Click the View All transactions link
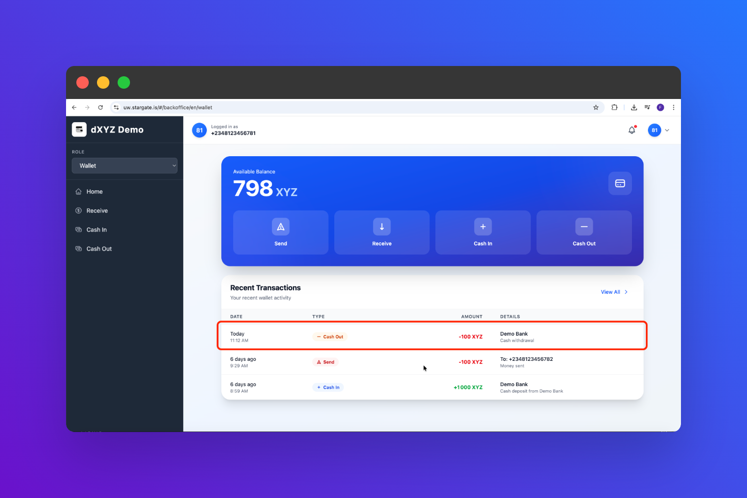The width and height of the screenshot is (747, 498). (609, 292)
